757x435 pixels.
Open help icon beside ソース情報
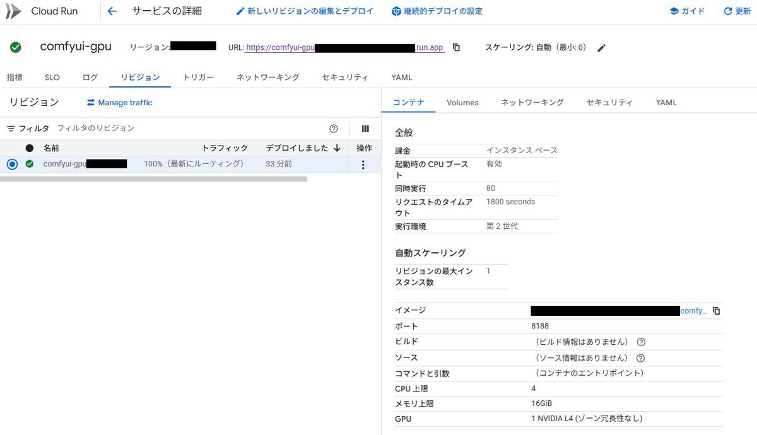tap(641, 358)
